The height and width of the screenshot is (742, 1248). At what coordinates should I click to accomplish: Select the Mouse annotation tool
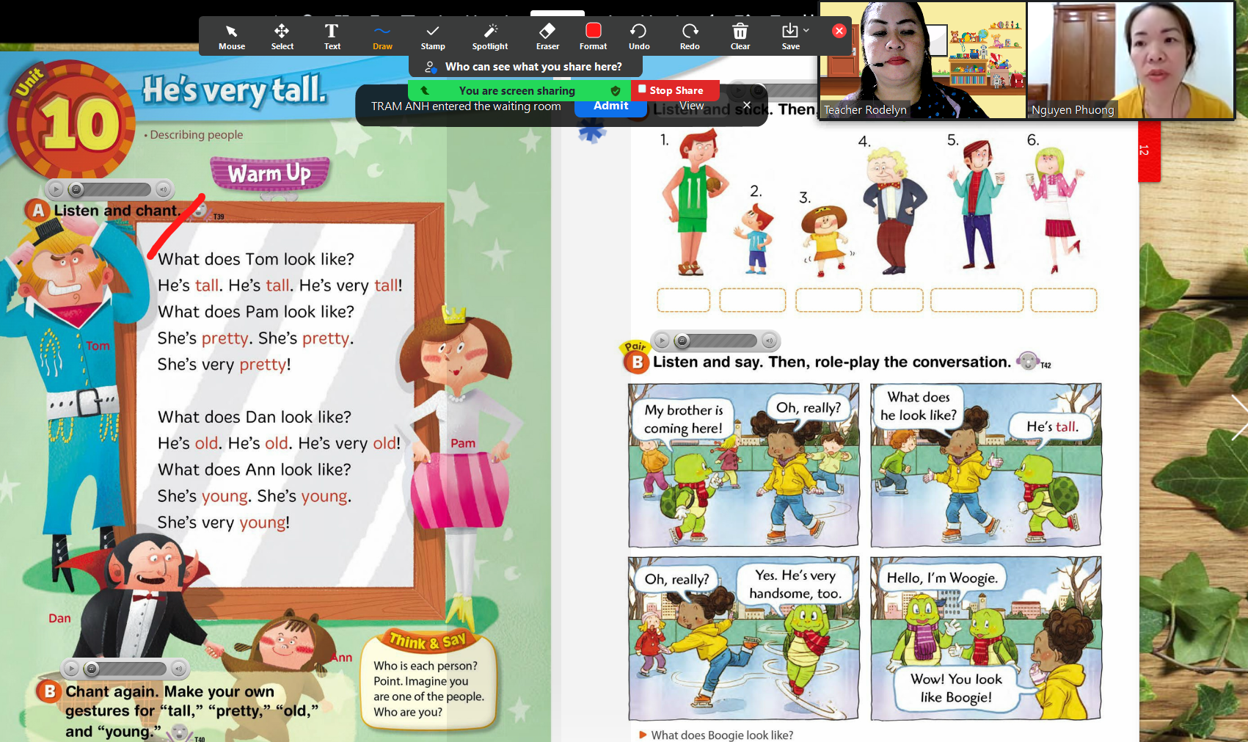tap(232, 37)
